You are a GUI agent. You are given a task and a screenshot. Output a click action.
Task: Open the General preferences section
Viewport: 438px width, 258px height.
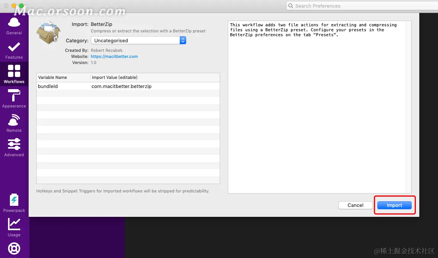tap(14, 26)
